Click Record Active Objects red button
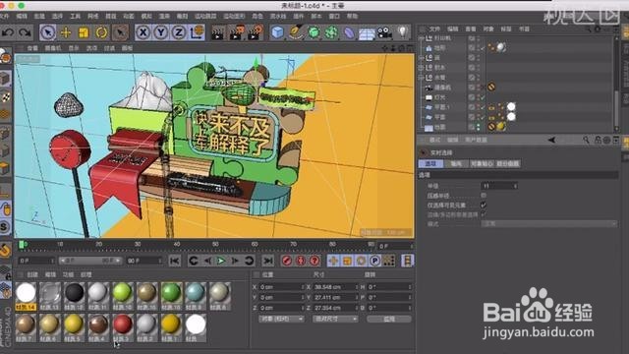Image resolution: width=629 pixels, height=354 pixels. [286, 261]
